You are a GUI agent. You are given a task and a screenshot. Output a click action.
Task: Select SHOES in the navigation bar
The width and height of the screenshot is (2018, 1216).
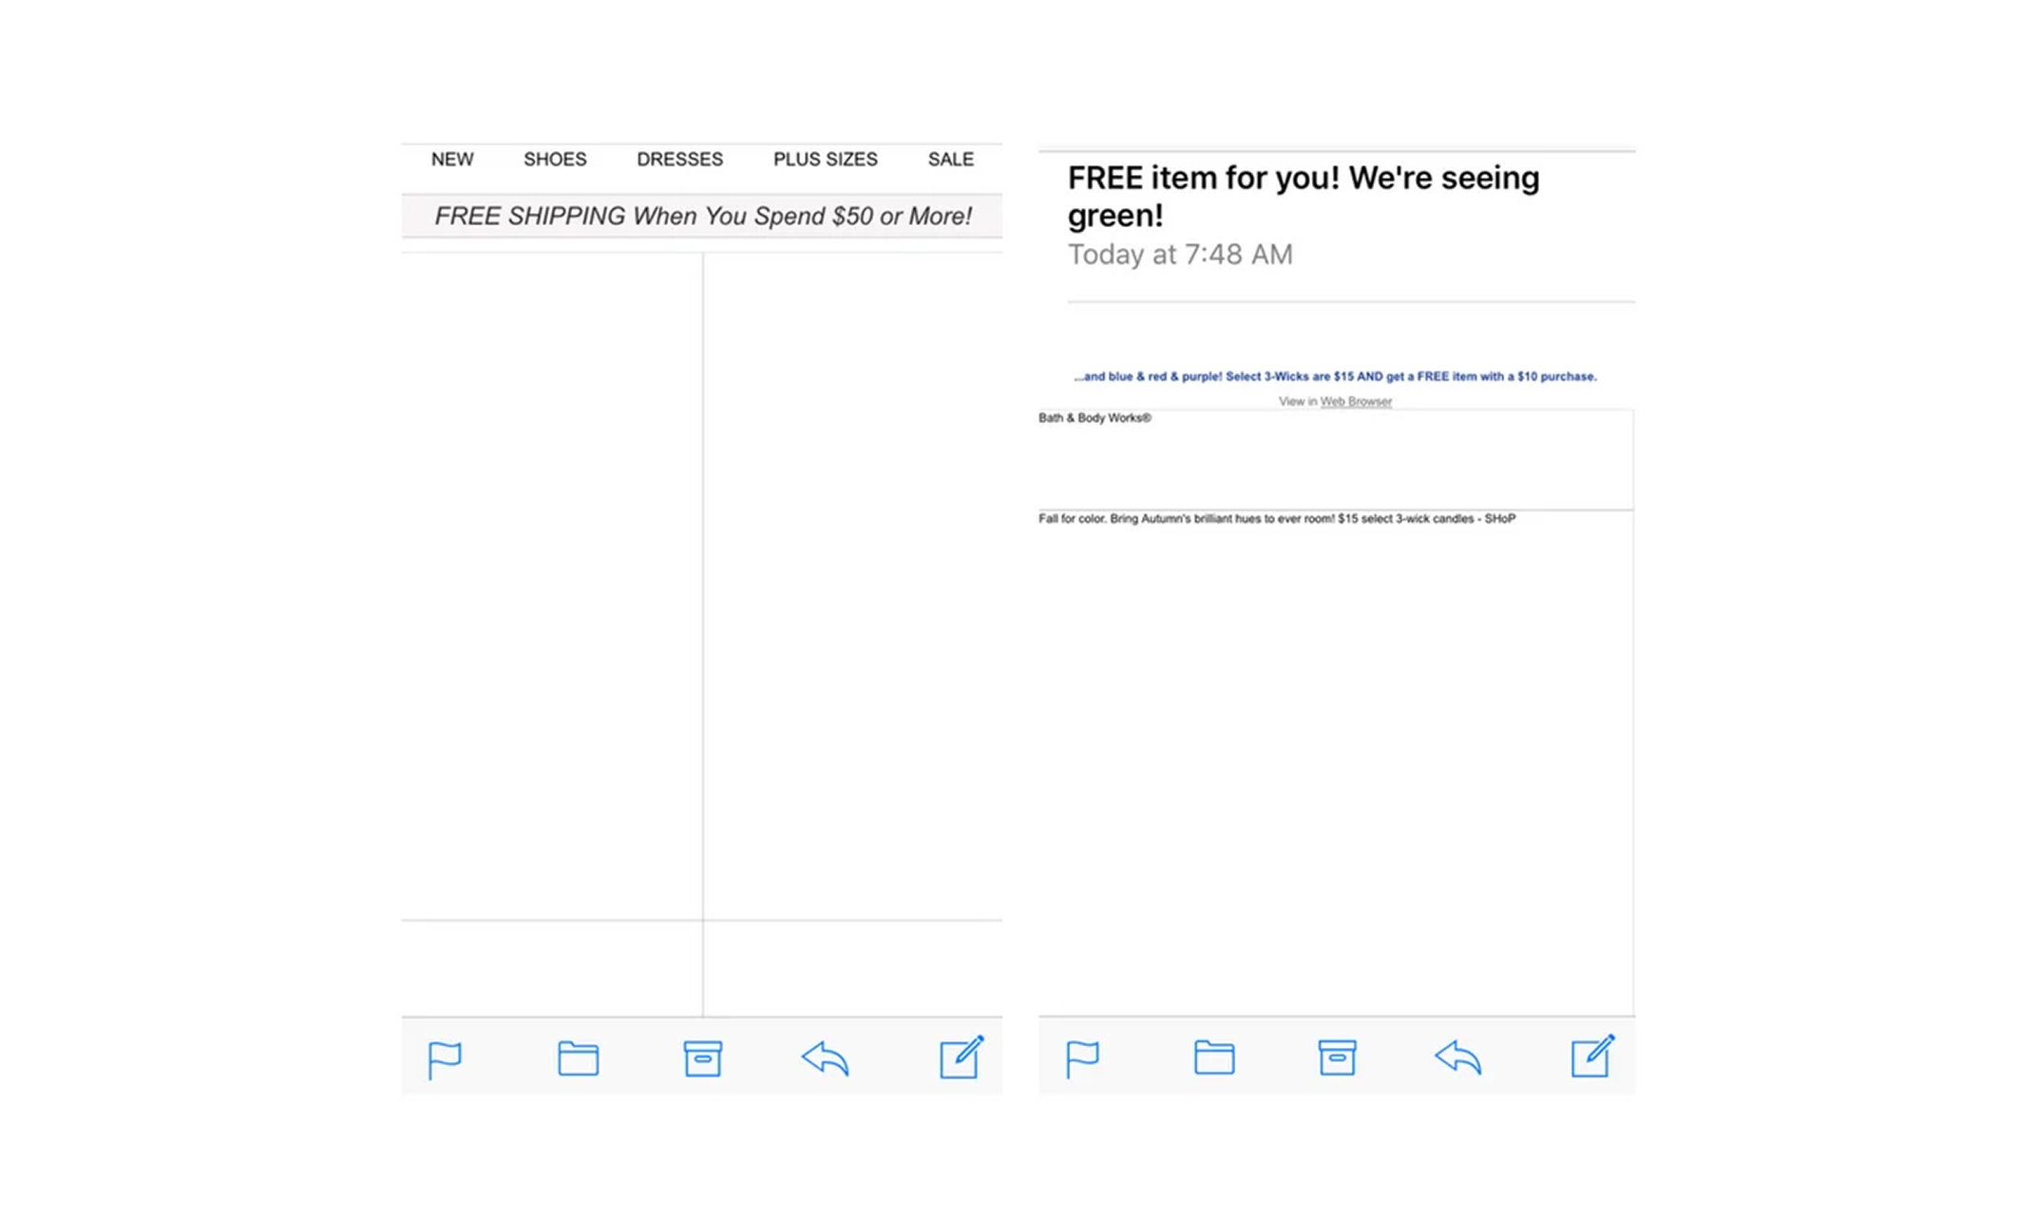click(x=554, y=159)
